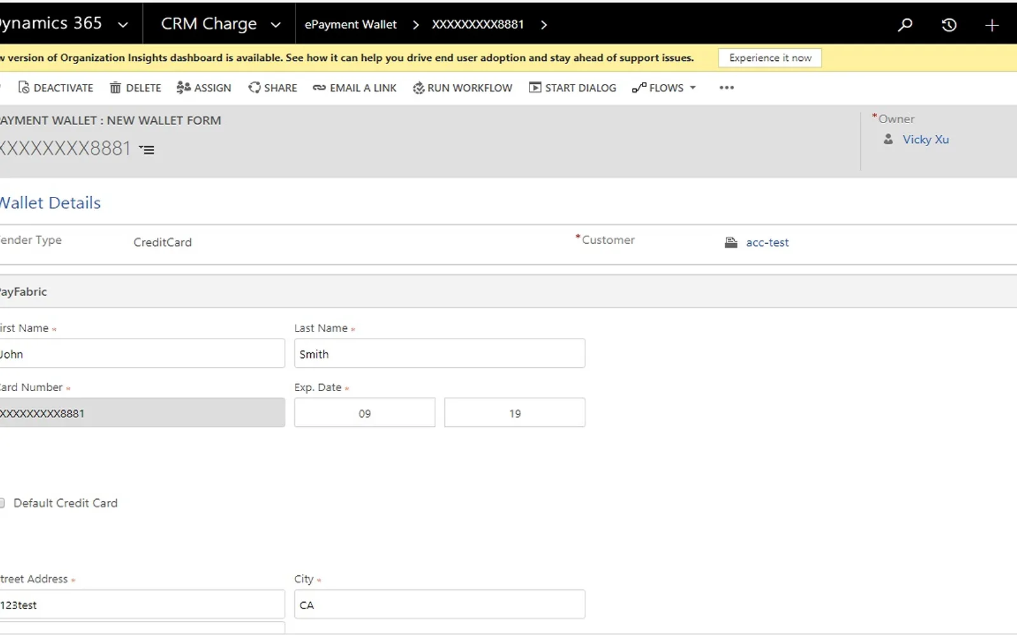Image resolution: width=1017 pixels, height=635 pixels.
Task: Start Dialog from the command bar
Action: click(572, 88)
